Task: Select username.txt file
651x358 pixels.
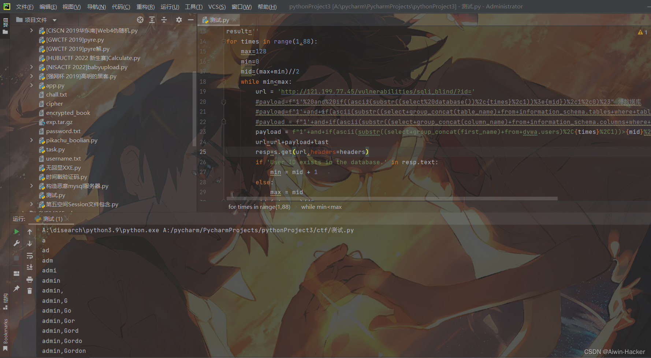Action: [60, 158]
